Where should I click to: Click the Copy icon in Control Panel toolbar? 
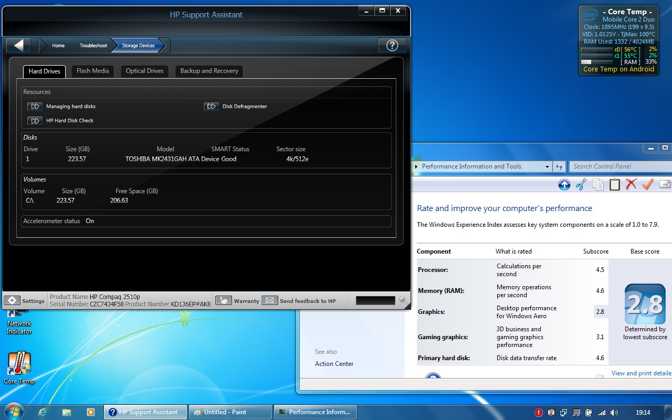[x=598, y=184]
